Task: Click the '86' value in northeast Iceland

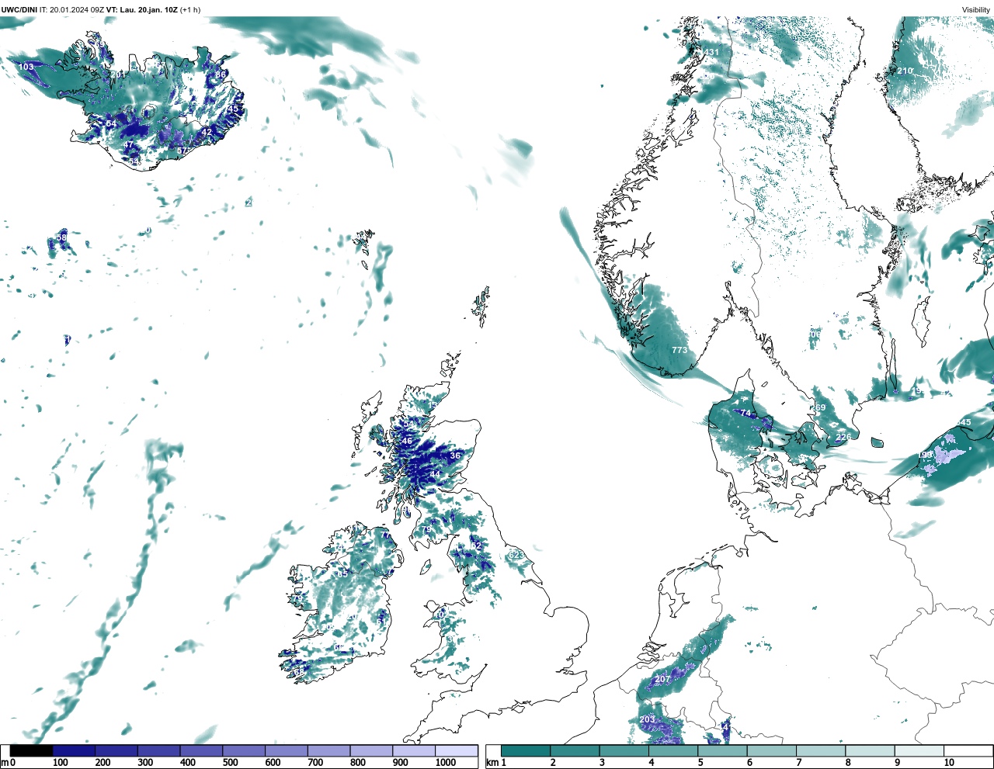Action: (x=221, y=74)
